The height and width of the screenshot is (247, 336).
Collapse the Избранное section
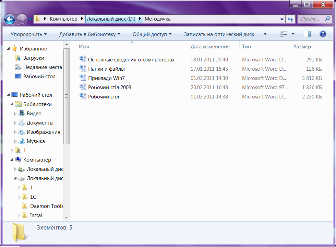(8, 49)
